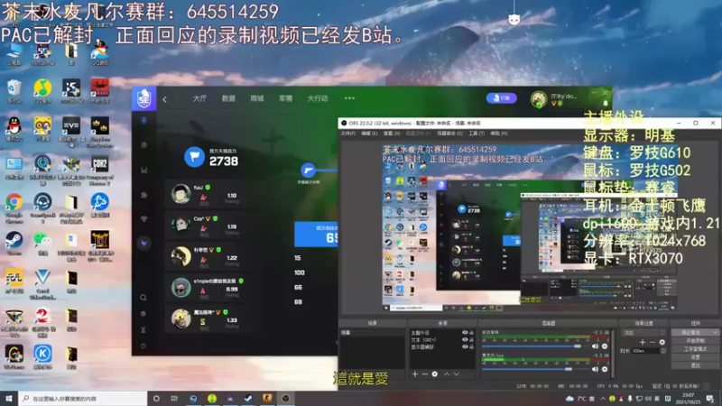Click the 开始录制 button in OBS
This screenshot has width=722, height=406.
(x=695, y=341)
